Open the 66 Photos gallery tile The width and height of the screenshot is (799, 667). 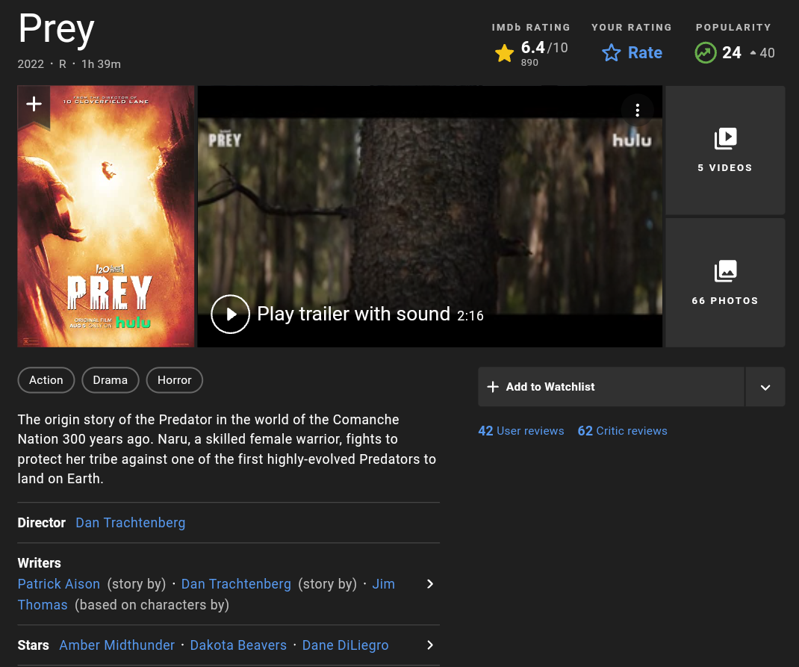tap(724, 283)
